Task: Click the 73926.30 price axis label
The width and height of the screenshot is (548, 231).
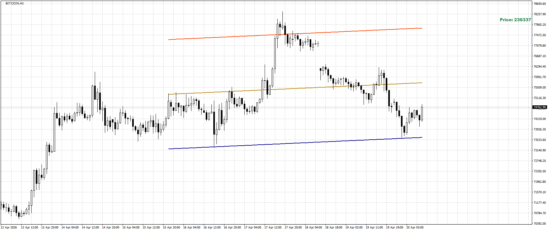Action: click(540, 129)
